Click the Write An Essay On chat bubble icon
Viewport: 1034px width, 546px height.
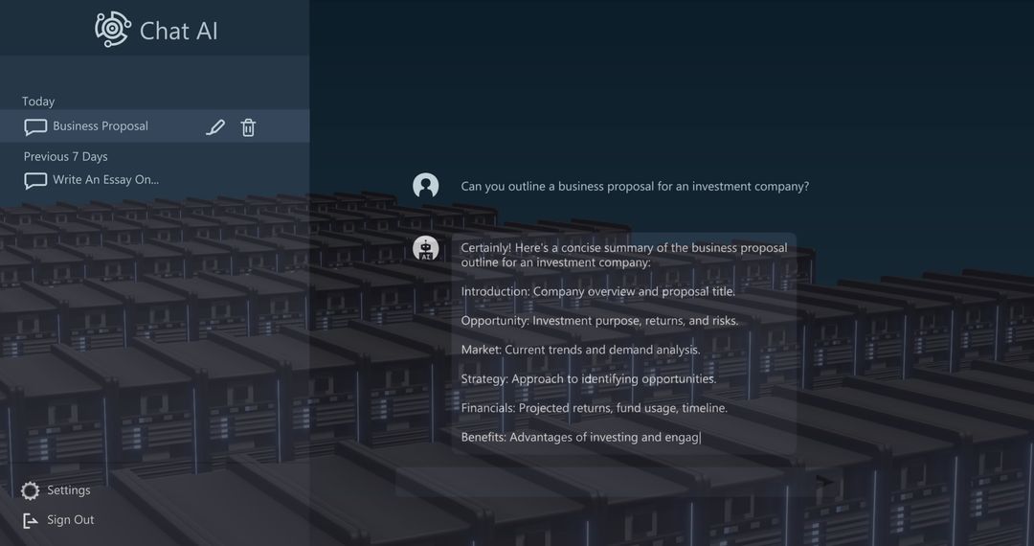tap(35, 180)
